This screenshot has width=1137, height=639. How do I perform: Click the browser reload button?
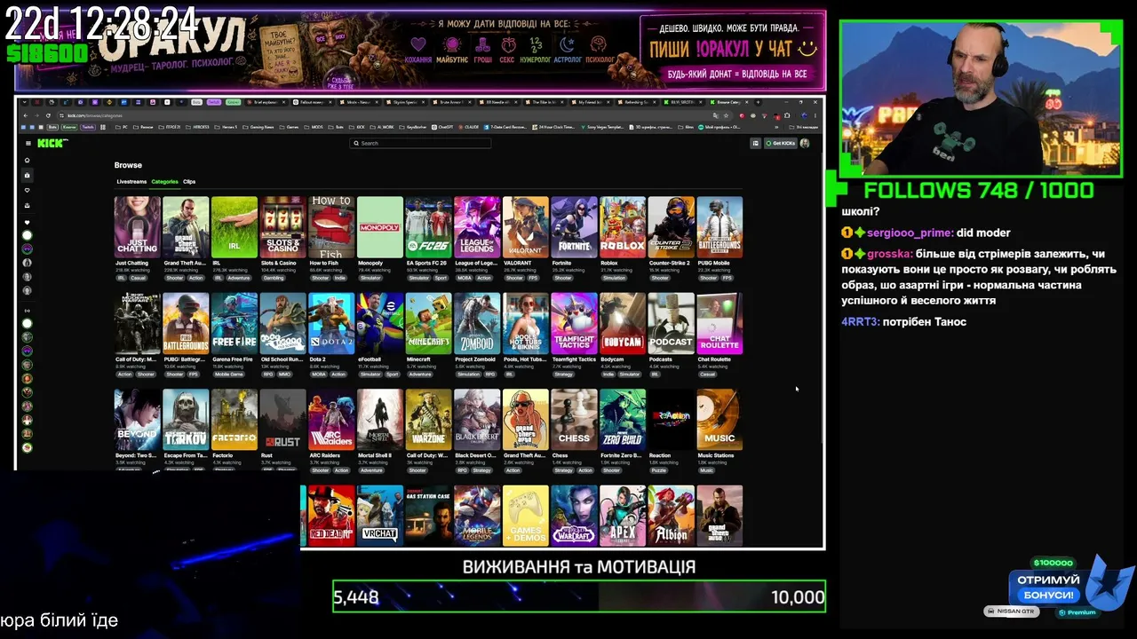(x=48, y=115)
